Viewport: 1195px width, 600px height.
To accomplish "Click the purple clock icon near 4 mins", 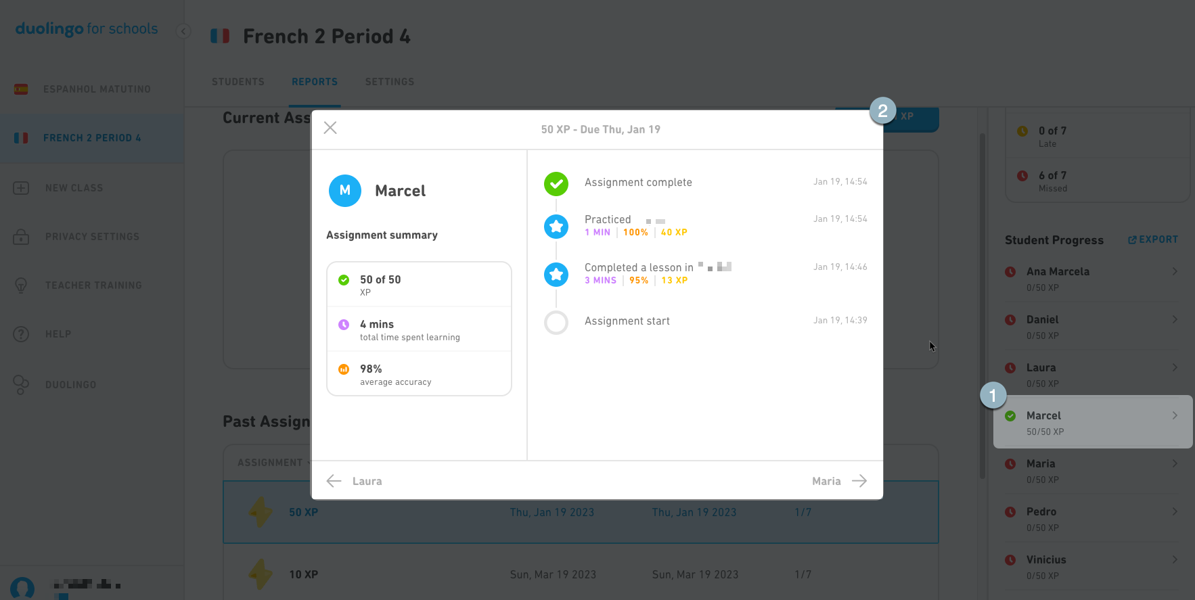I will pos(344,324).
